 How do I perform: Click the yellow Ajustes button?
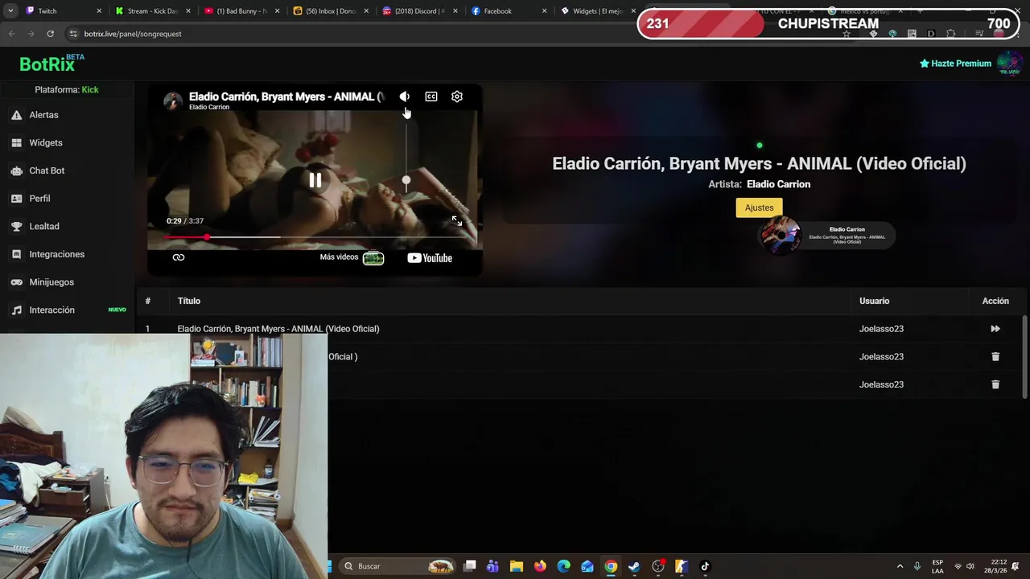coord(759,207)
